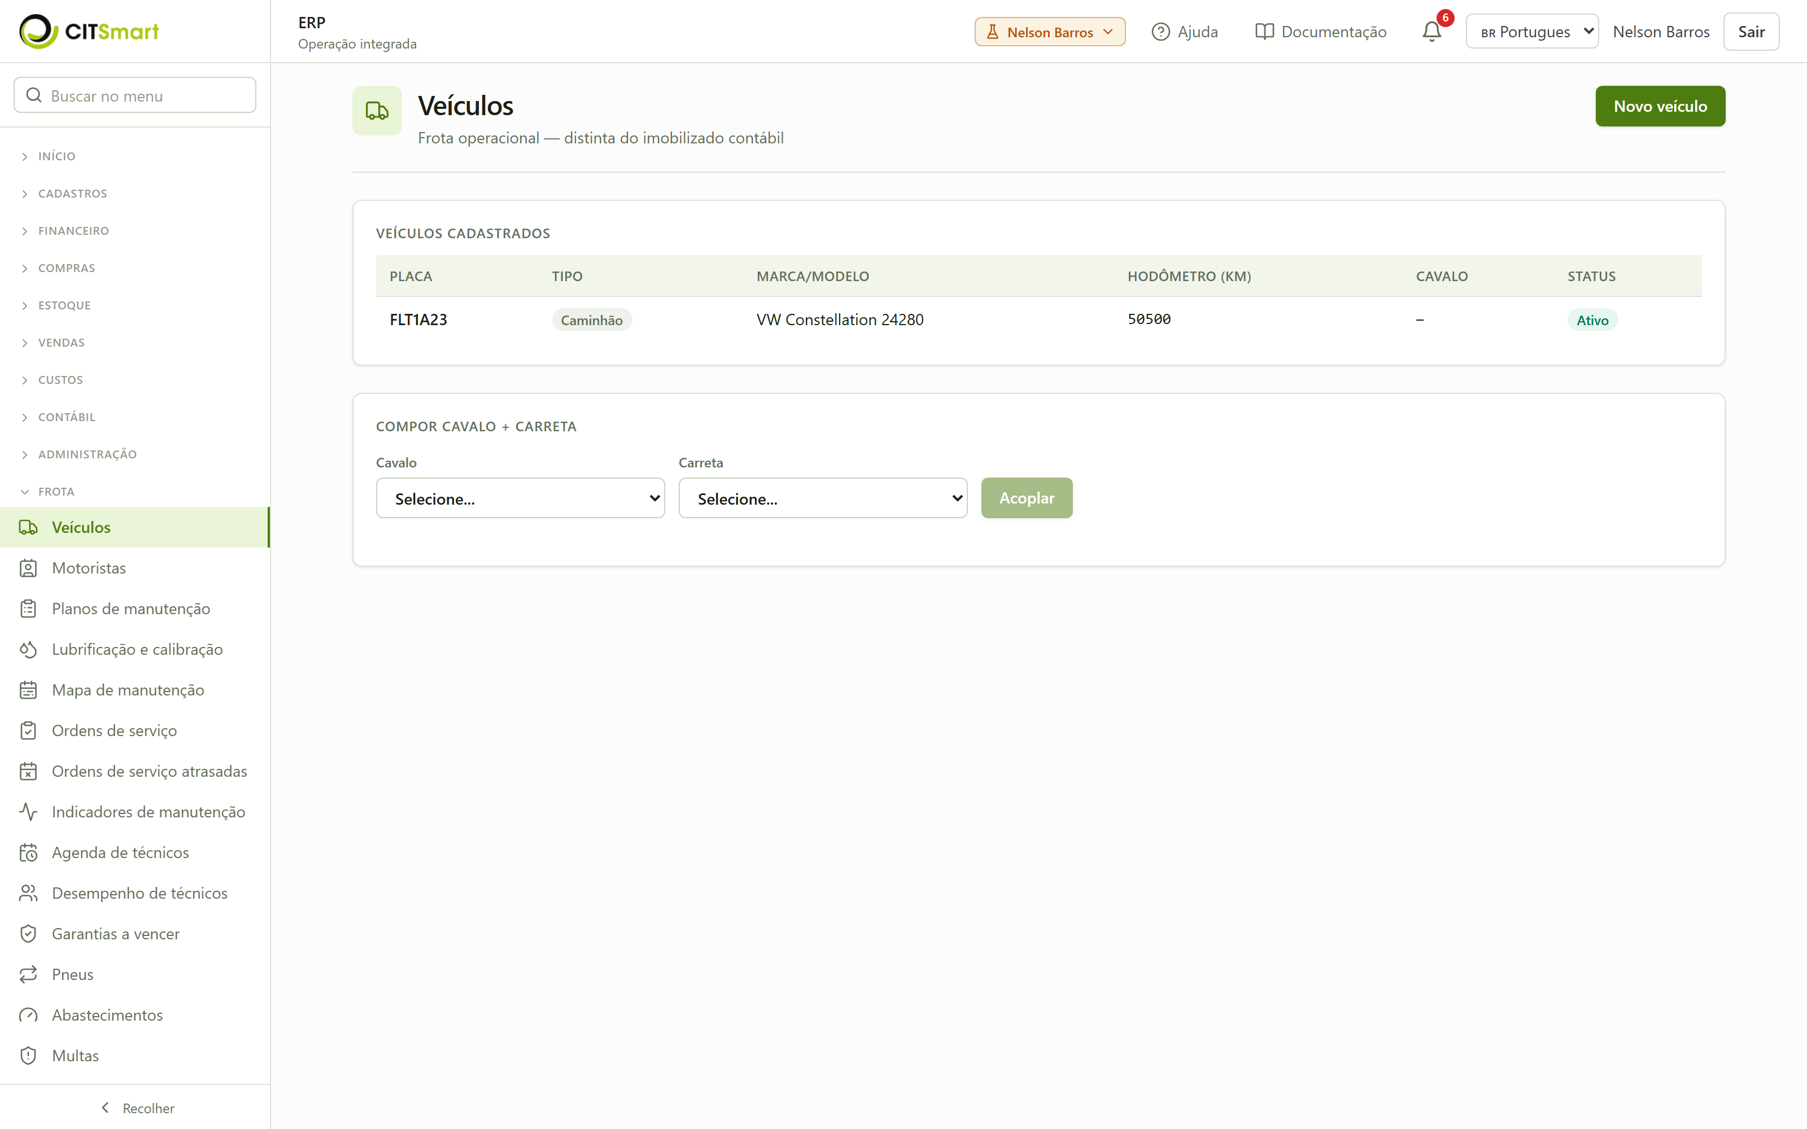Viewport: 1807px width, 1129px height.
Task: Click the Garantias a vencer shield icon
Action: 28,933
